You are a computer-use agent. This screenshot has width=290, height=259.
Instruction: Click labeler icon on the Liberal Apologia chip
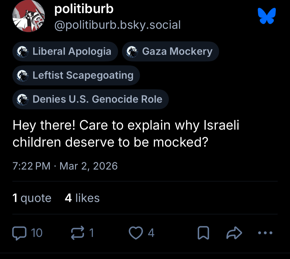pyautogui.click(x=23, y=51)
